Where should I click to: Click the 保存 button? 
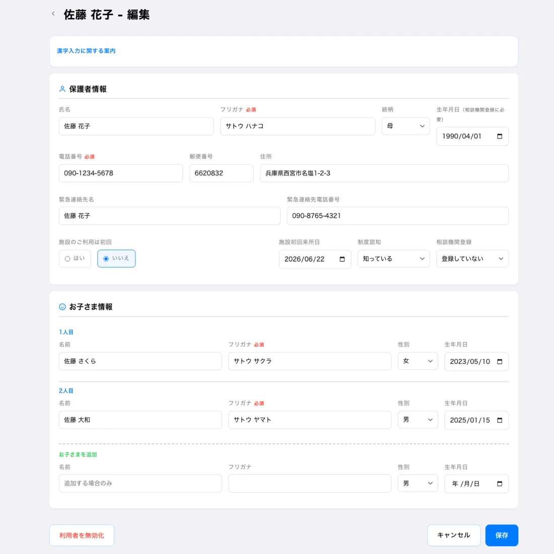point(502,535)
